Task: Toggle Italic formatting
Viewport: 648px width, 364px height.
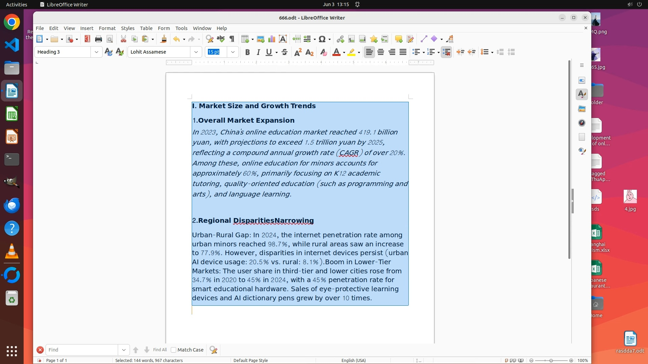Action: [258, 52]
